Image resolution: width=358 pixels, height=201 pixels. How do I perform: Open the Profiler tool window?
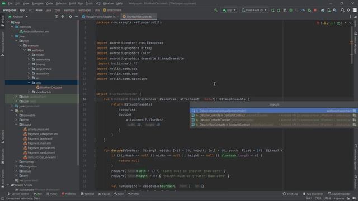133,194
